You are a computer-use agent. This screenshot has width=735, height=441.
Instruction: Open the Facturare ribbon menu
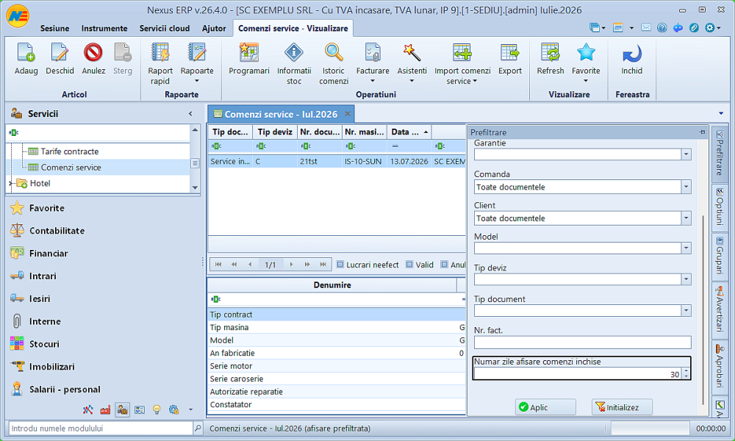(x=373, y=64)
